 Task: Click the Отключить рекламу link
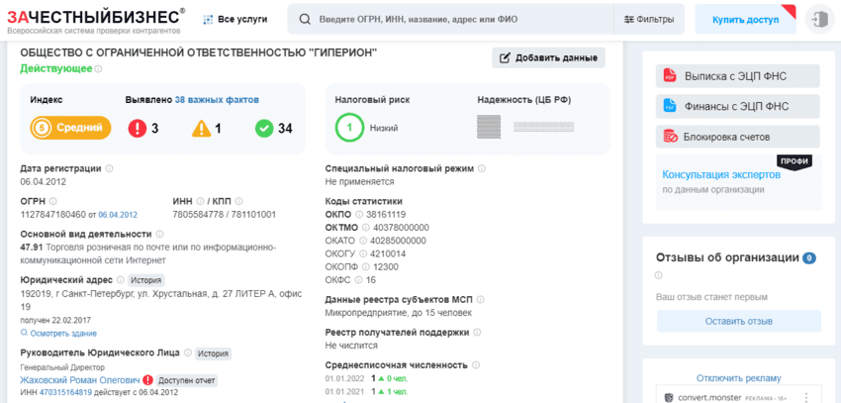pos(738,378)
